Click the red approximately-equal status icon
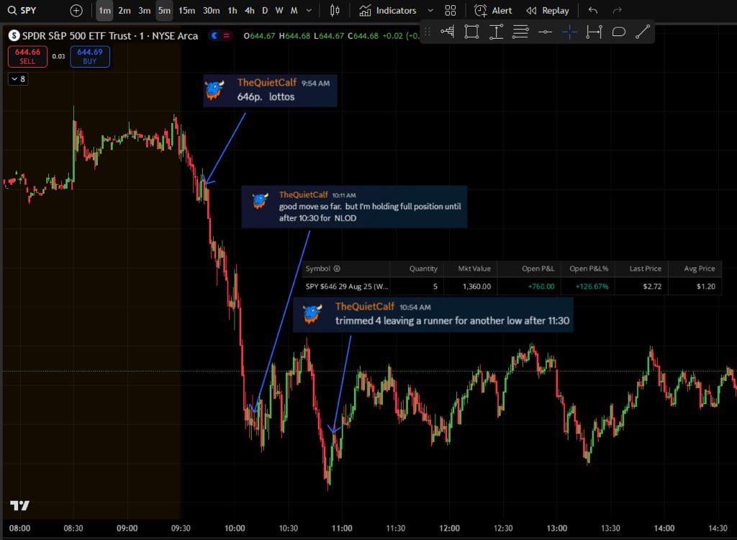This screenshot has height=540, width=737. pos(227,35)
